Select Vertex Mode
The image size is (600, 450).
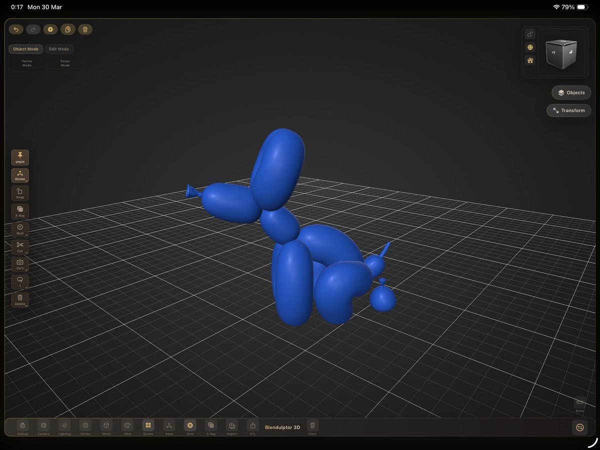click(27, 63)
